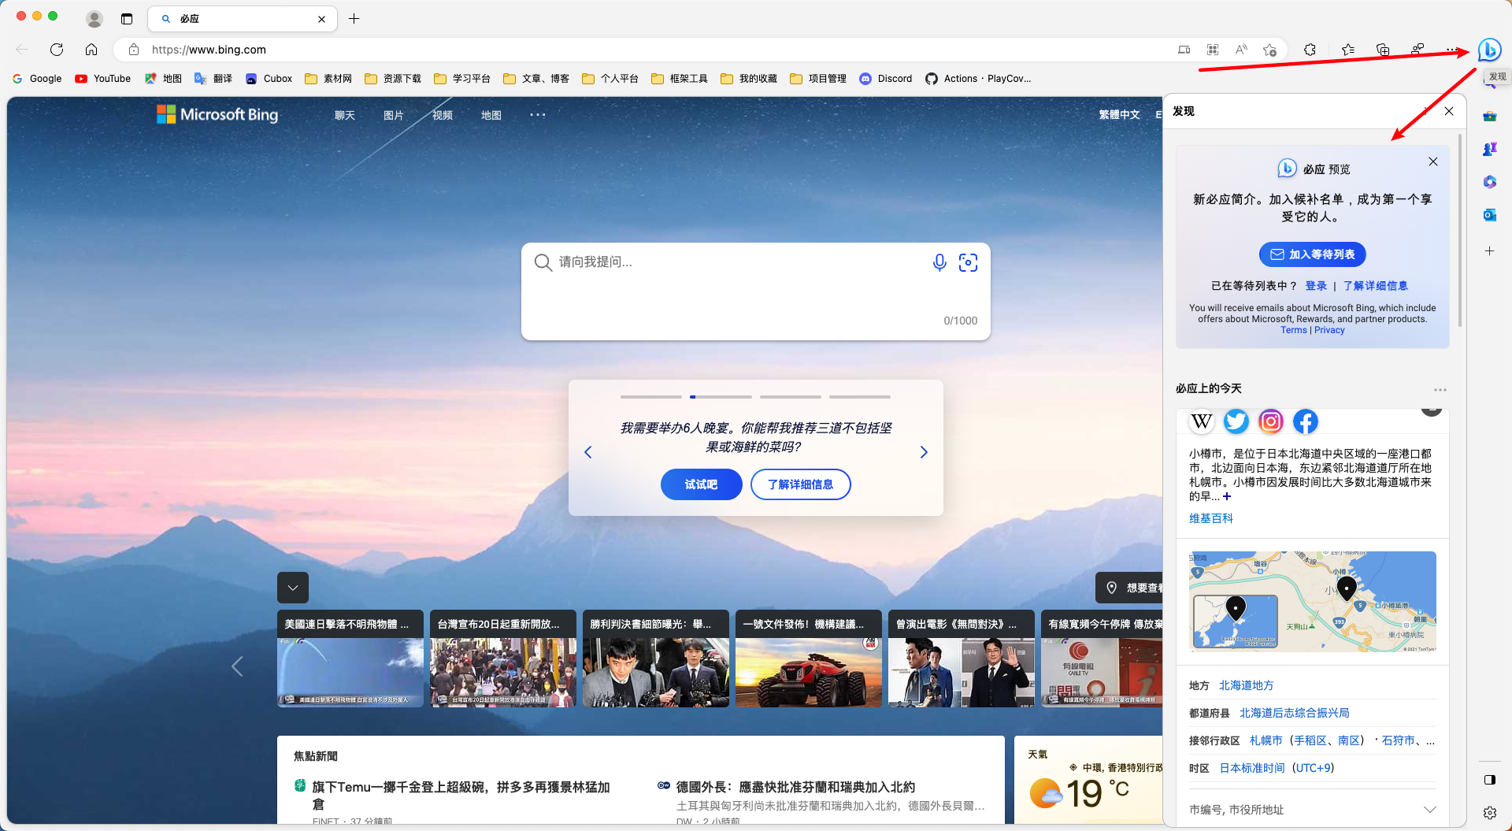Open the favorites star list icon
This screenshot has width=1512, height=831.
click(1348, 50)
